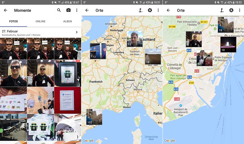Screen dimensions: 244x144
Task: Click the green Park Güell marker icon
Action: tap(215, 29)
